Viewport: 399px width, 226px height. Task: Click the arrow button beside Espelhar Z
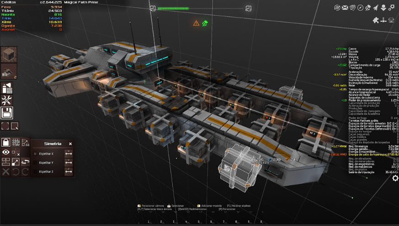[69, 172]
